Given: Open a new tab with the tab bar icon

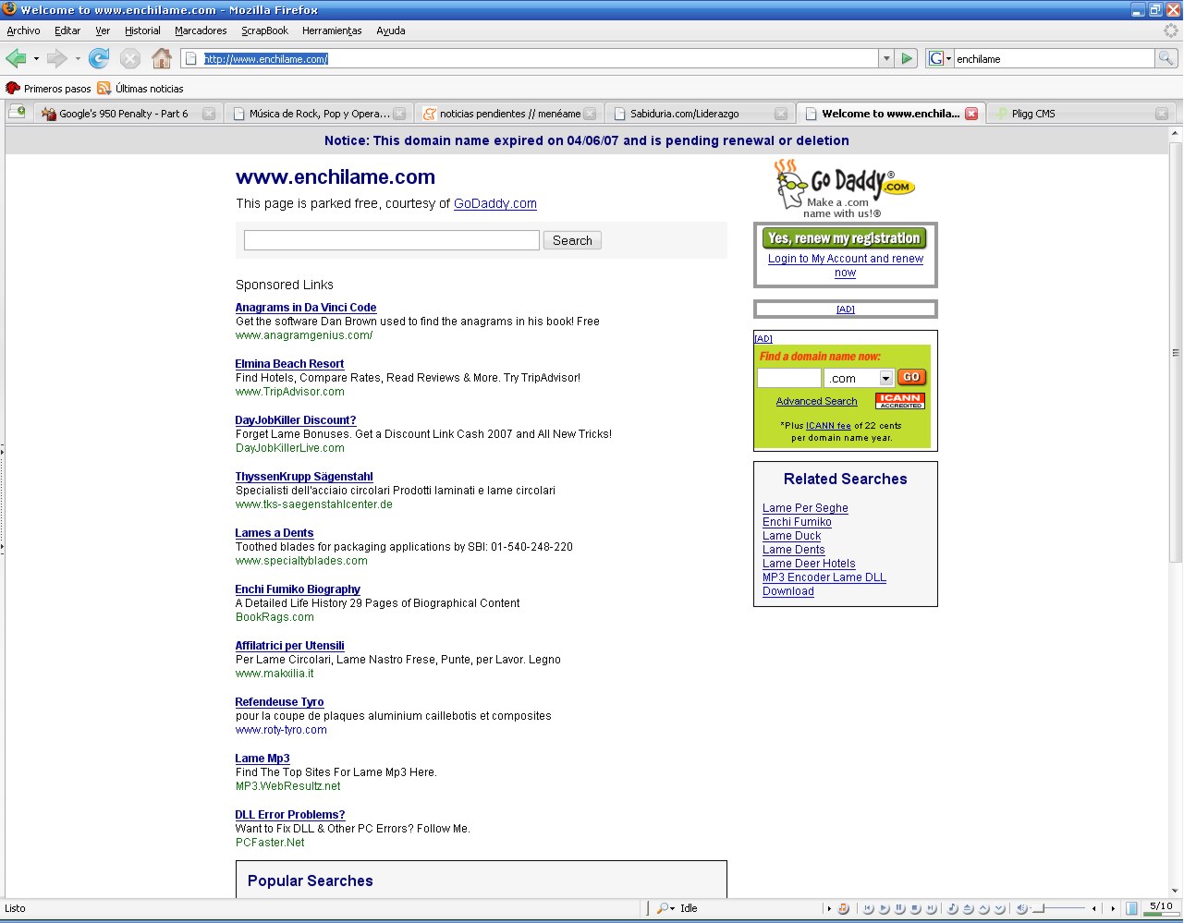Looking at the screenshot, I should tap(18, 113).
